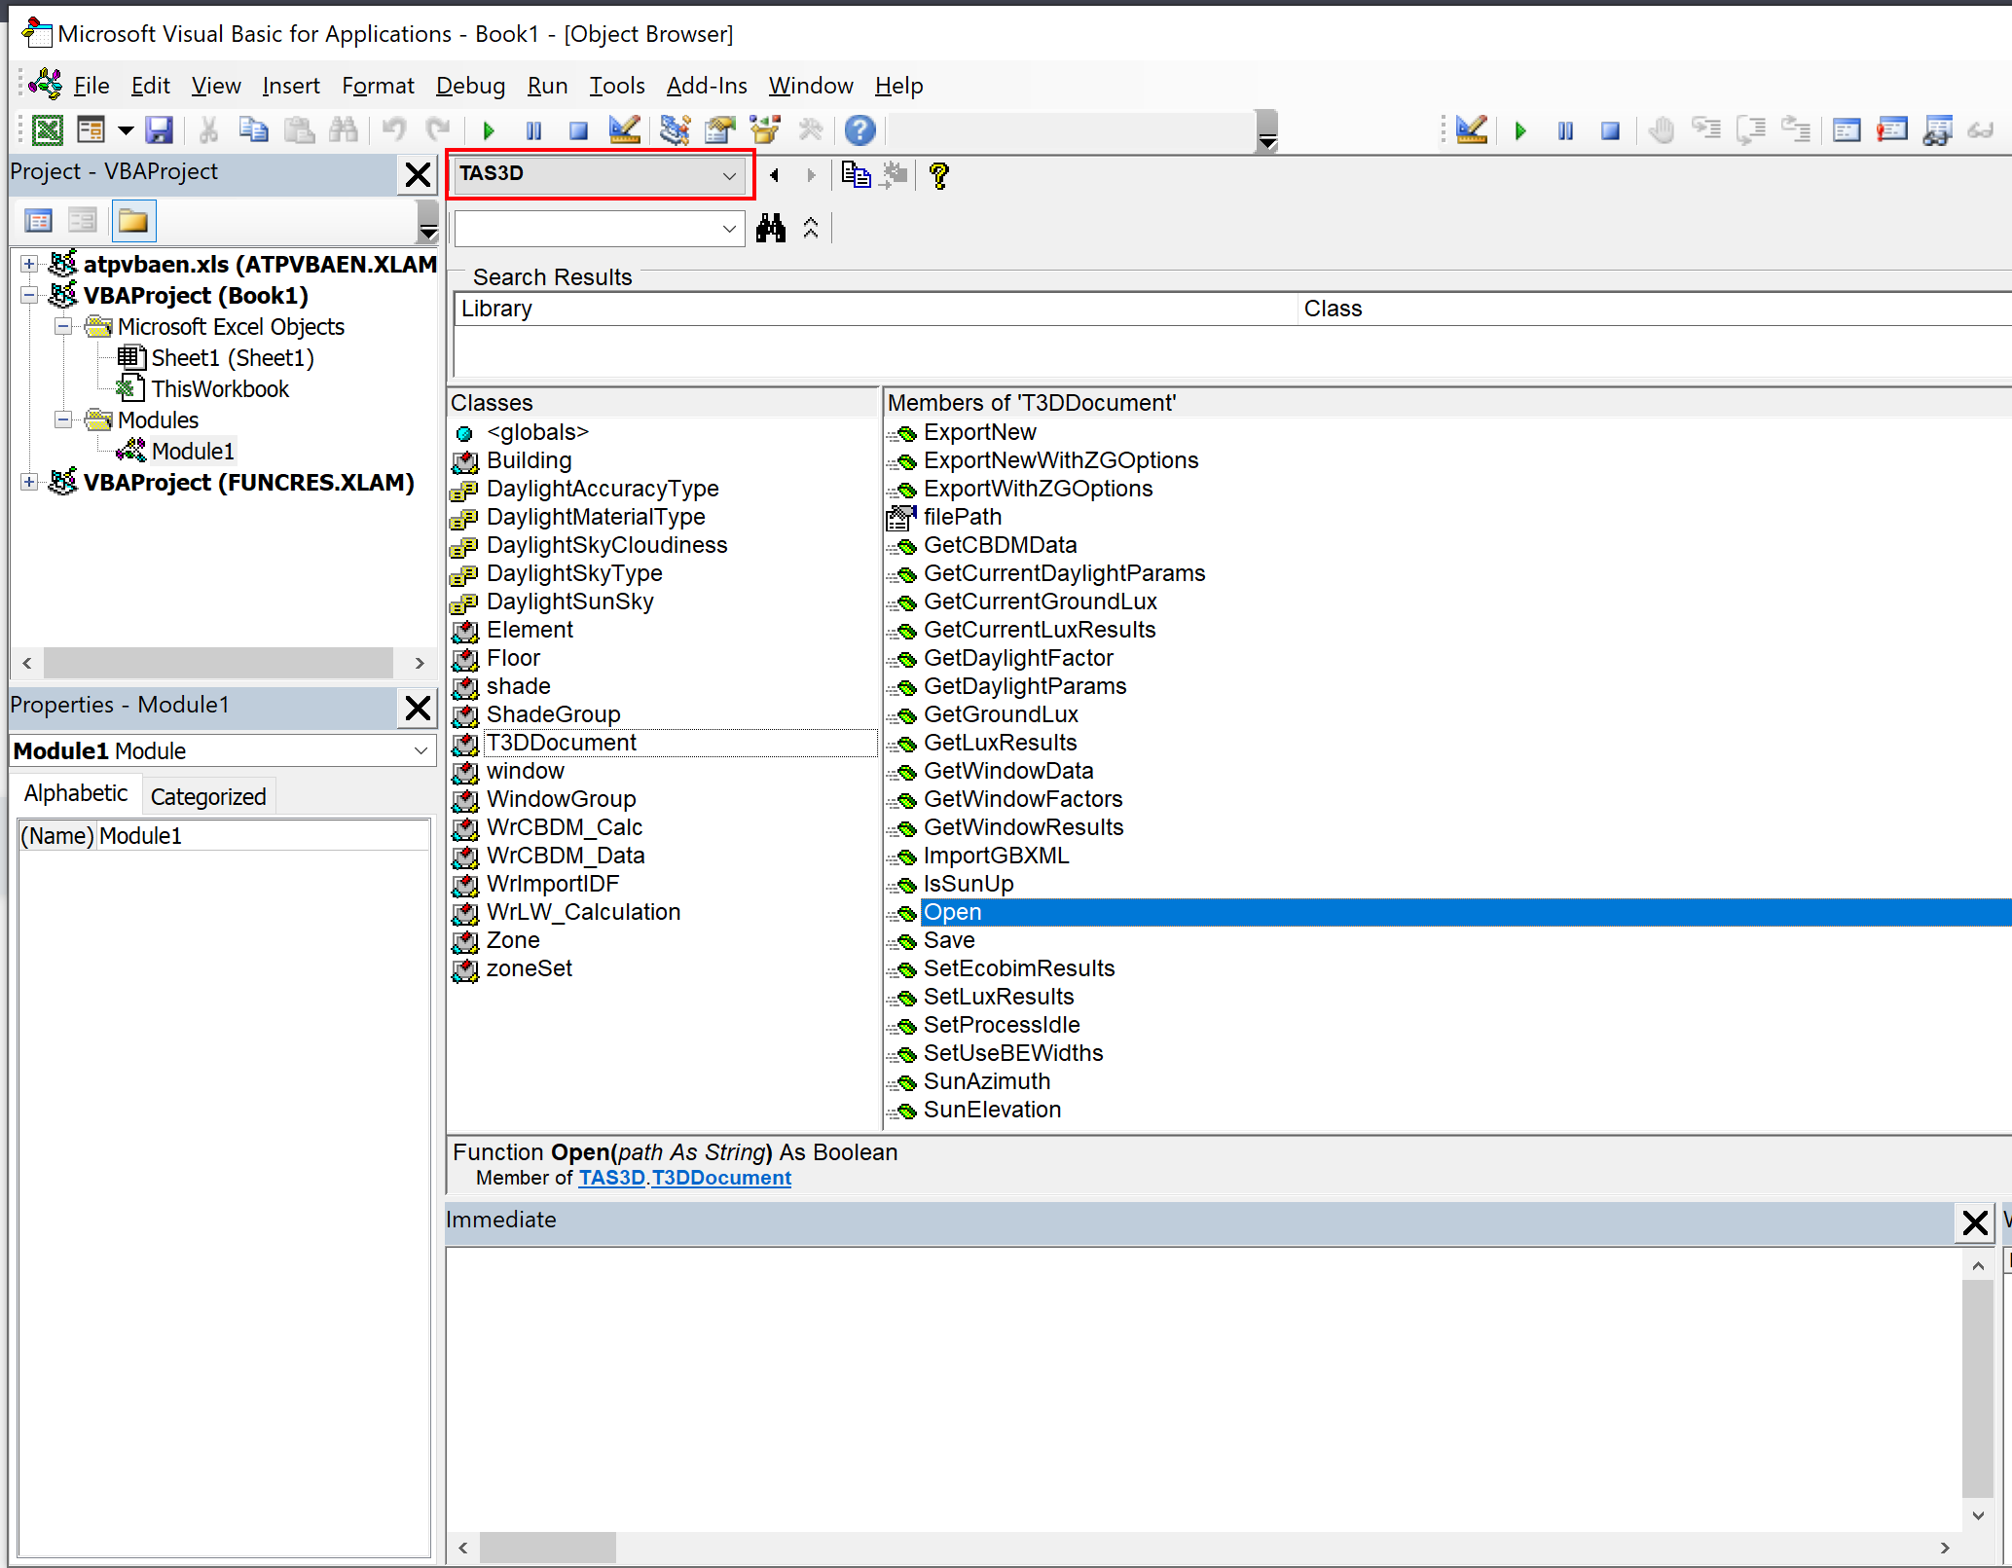The width and height of the screenshot is (2012, 1568).
Task: Click the Immediate window vertical scrollbar thumb
Action: pyautogui.click(x=1978, y=1388)
